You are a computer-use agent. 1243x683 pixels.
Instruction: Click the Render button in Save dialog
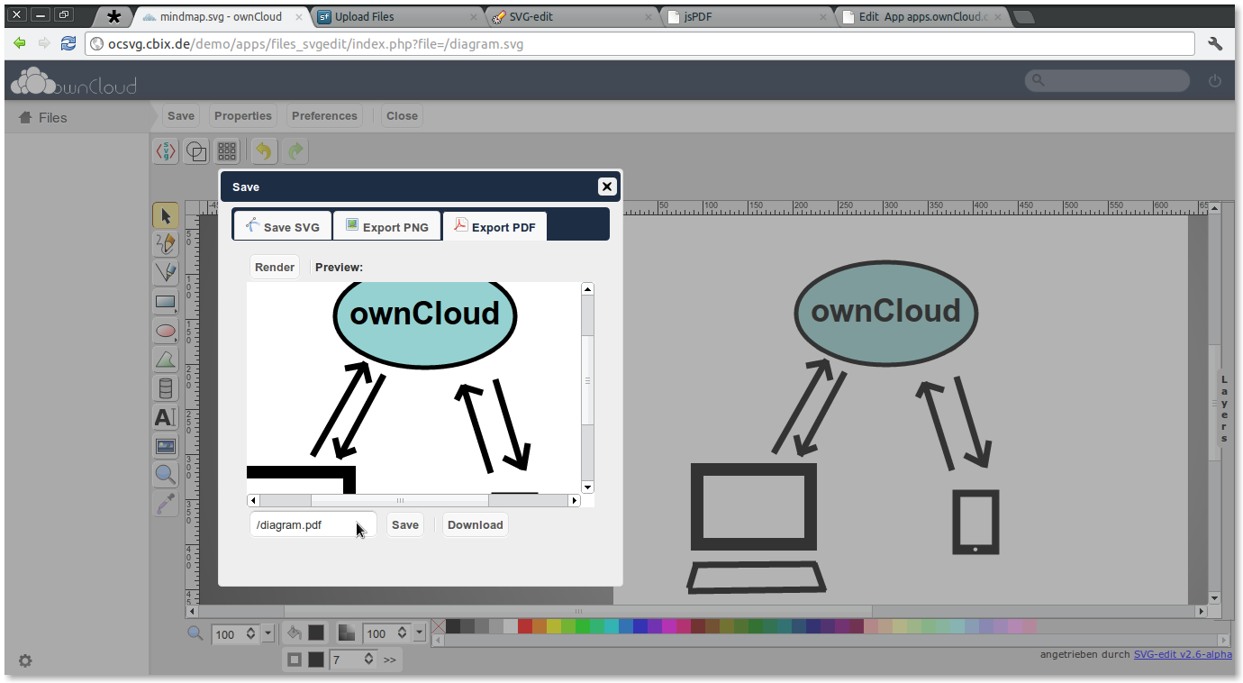(274, 266)
